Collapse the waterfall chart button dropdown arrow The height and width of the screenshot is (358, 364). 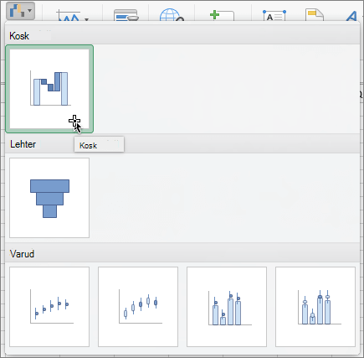30,11
